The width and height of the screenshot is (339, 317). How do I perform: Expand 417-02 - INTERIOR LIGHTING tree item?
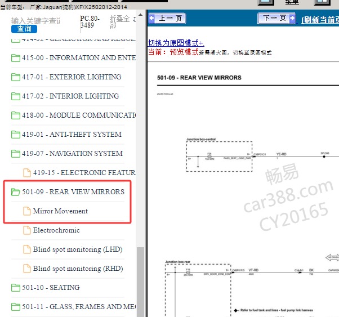(70, 96)
